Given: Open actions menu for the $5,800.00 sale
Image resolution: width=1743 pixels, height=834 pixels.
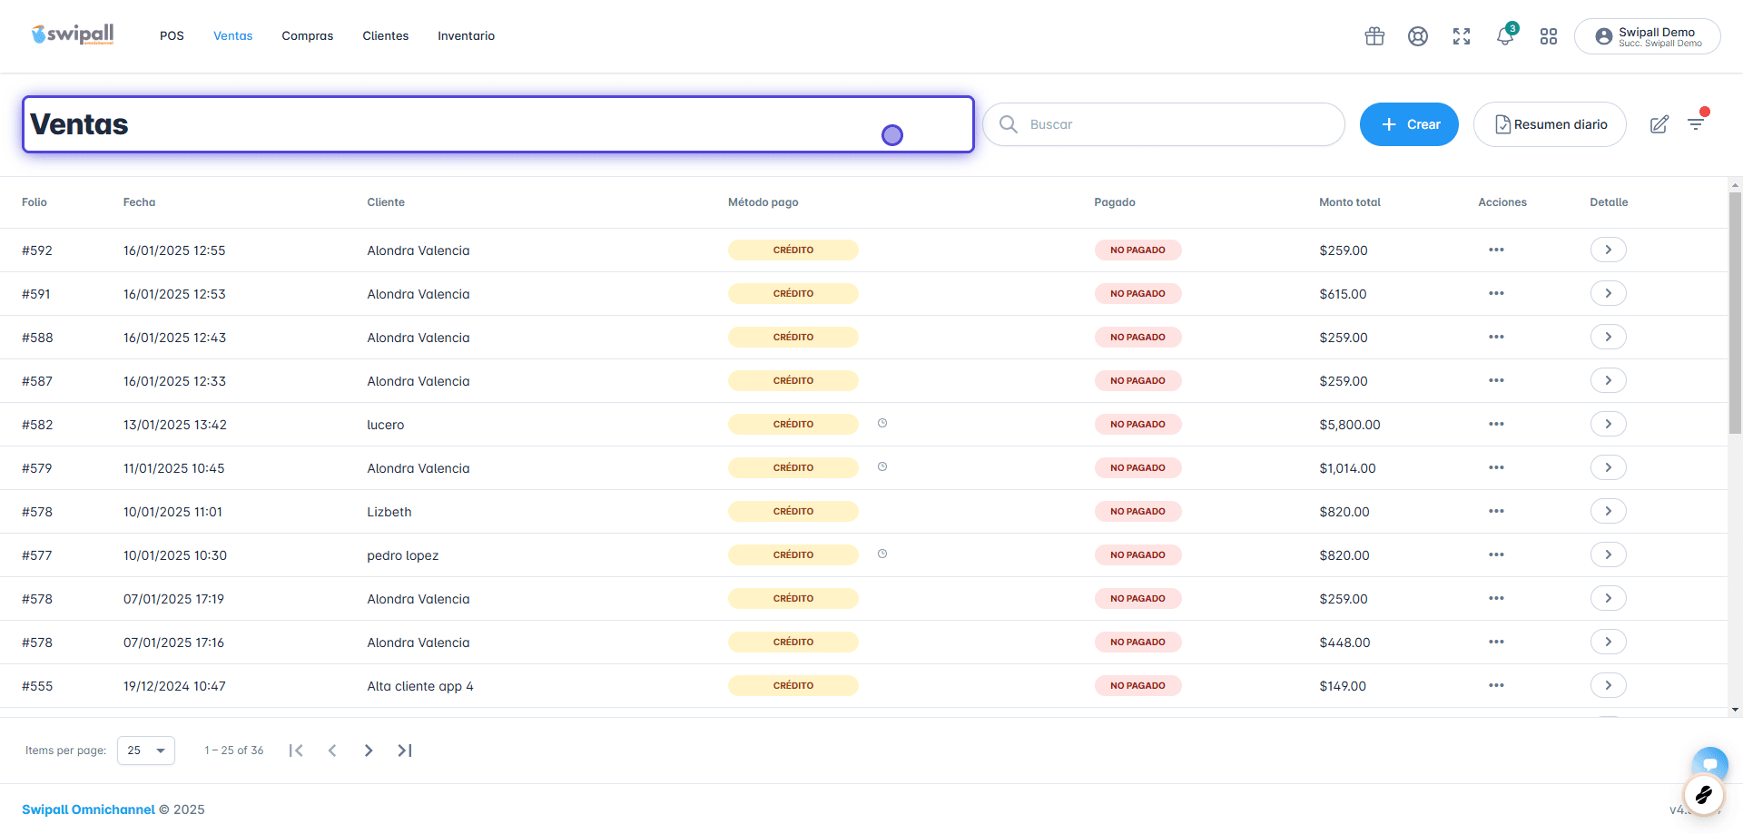Looking at the screenshot, I should tap(1496, 424).
